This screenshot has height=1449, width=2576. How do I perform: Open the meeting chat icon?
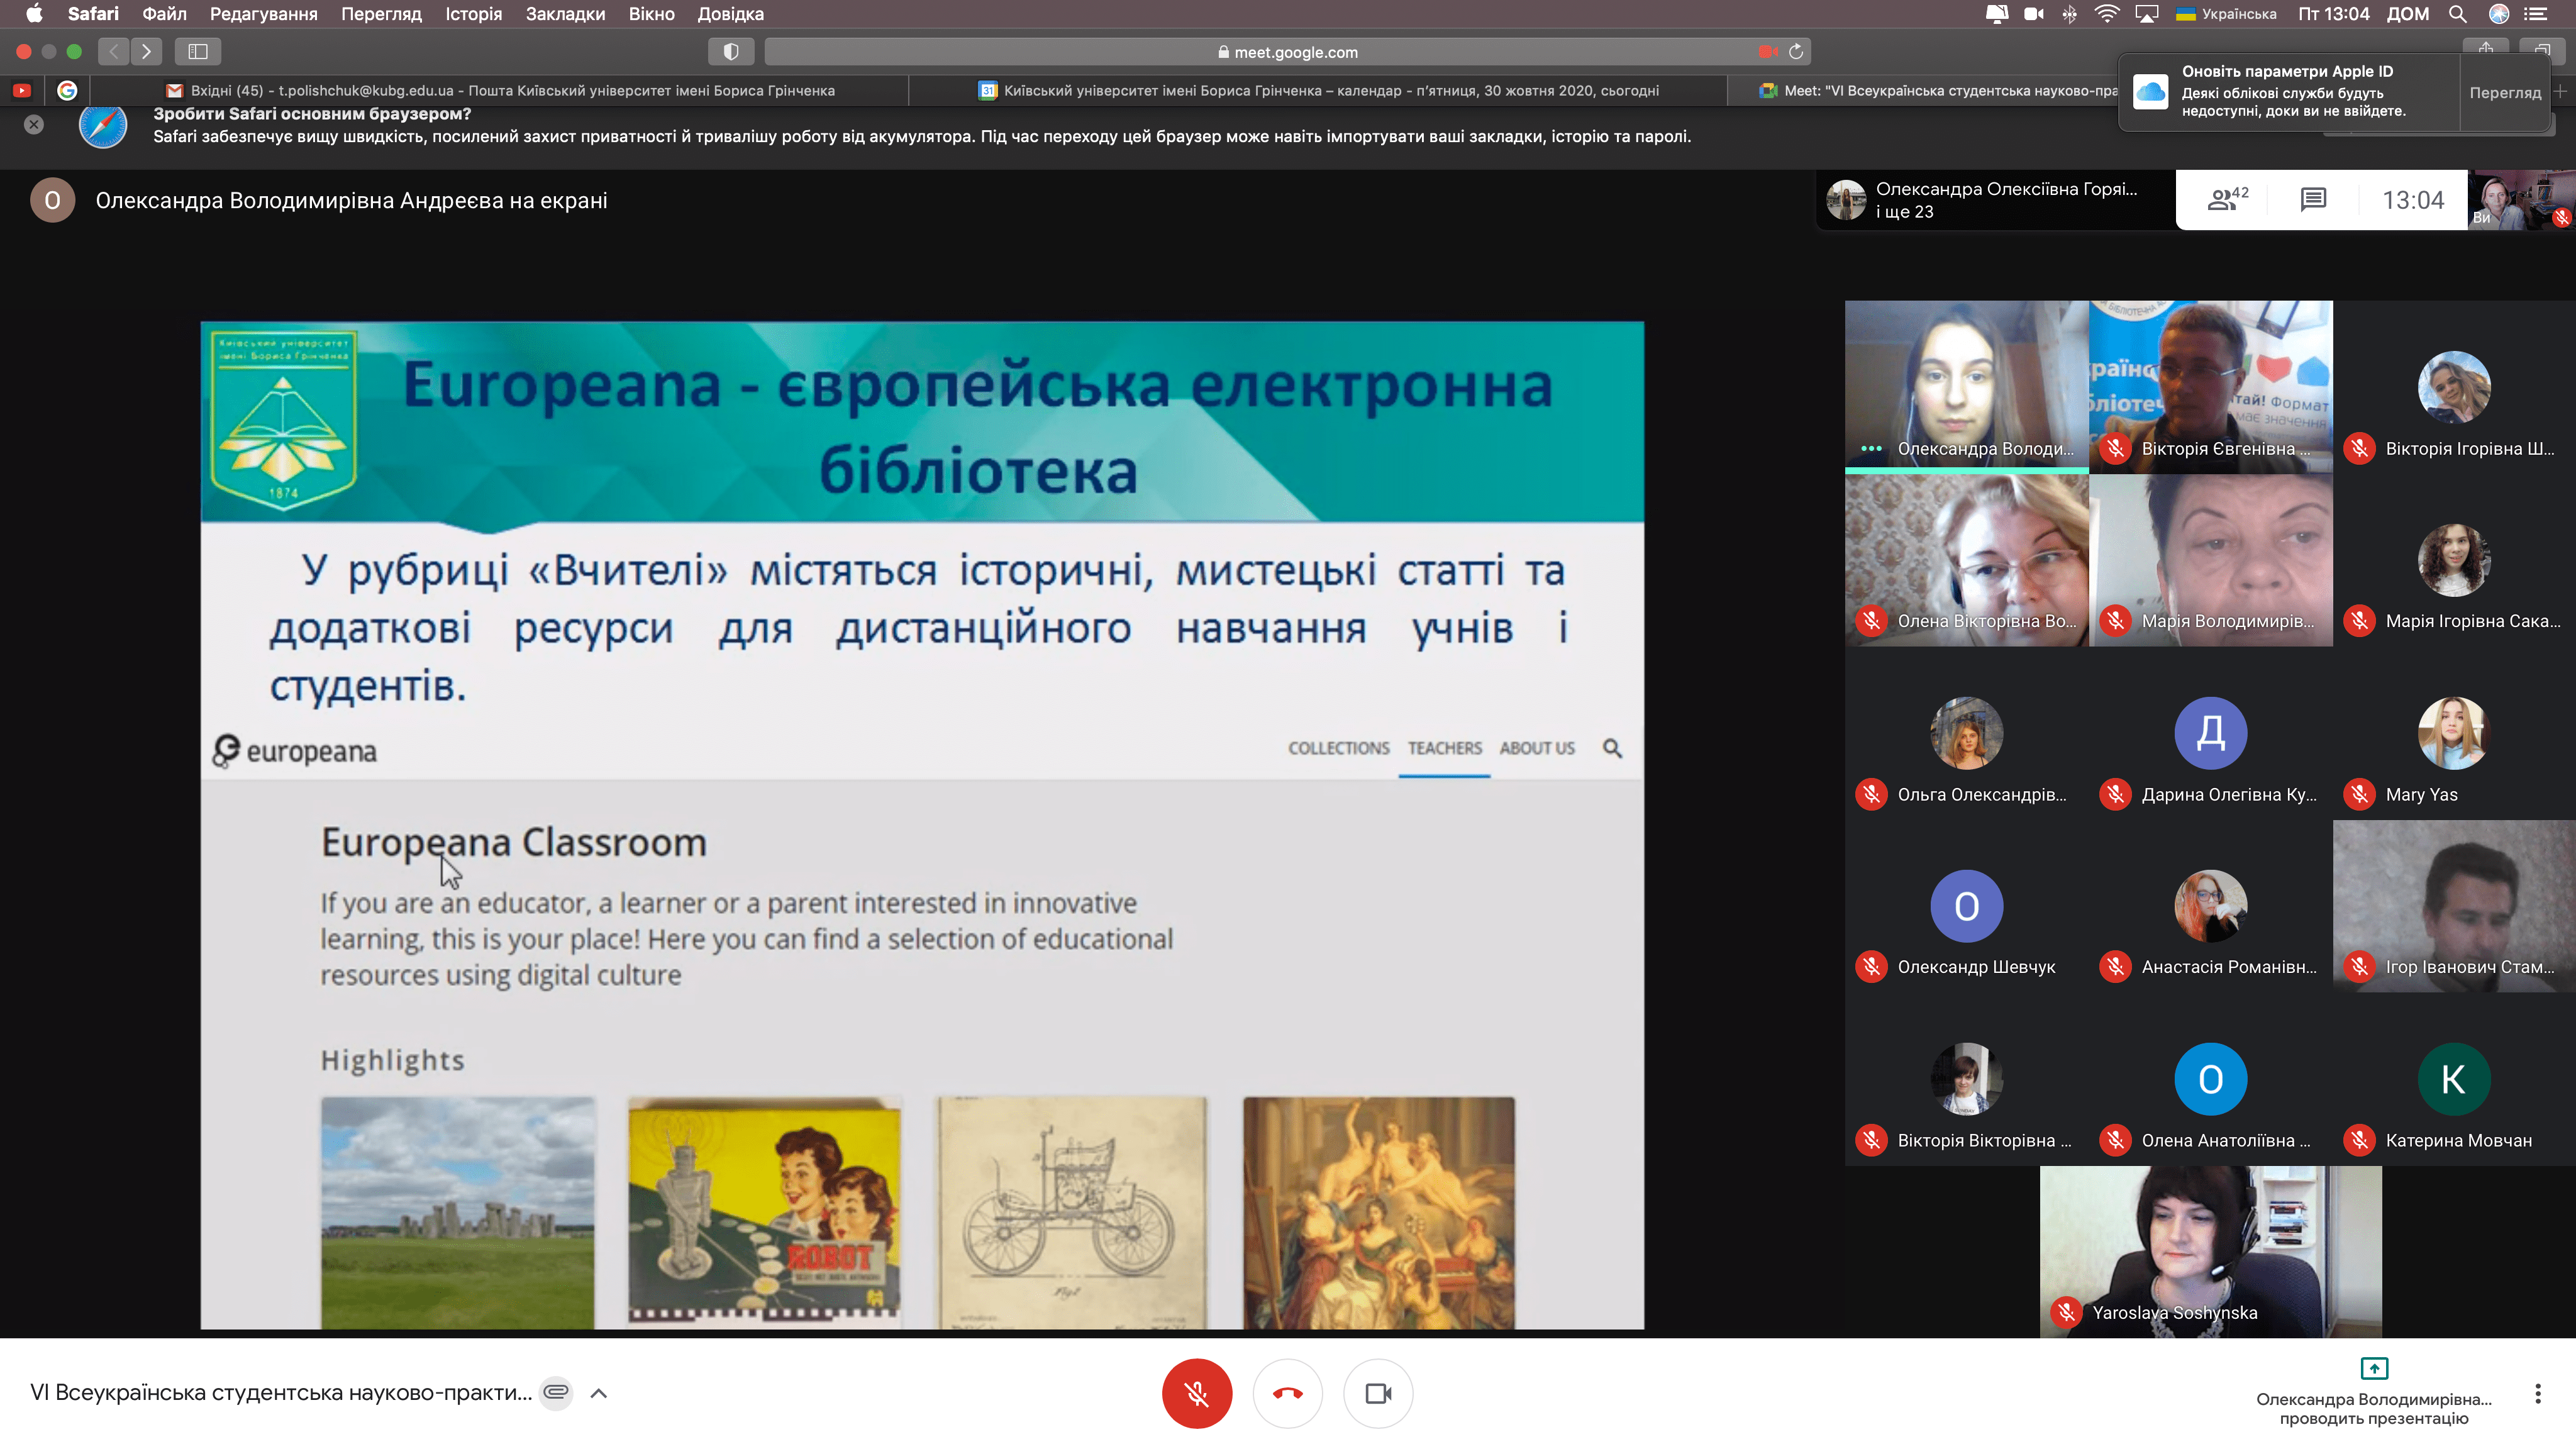click(2313, 200)
